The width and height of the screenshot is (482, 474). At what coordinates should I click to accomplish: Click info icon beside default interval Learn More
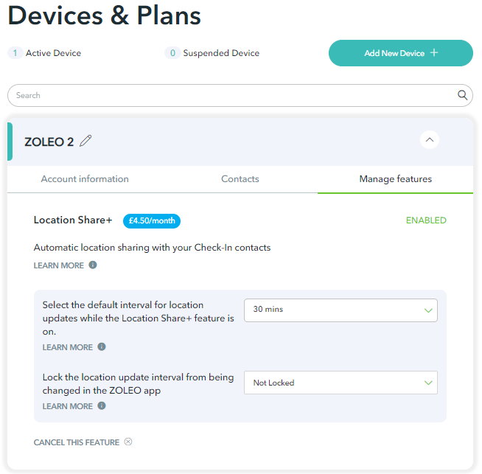[x=102, y=346]
